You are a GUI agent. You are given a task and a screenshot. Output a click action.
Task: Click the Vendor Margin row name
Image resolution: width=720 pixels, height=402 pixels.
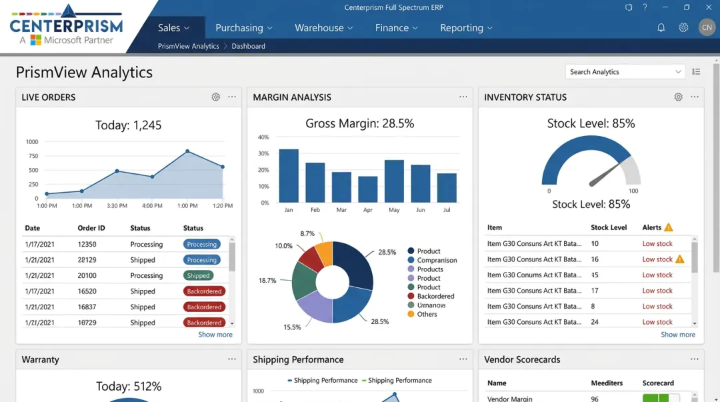[x=510, y=399]
